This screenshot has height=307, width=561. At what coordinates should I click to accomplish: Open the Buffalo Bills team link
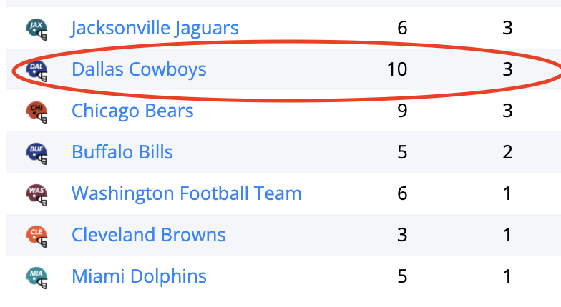(122, 152)
